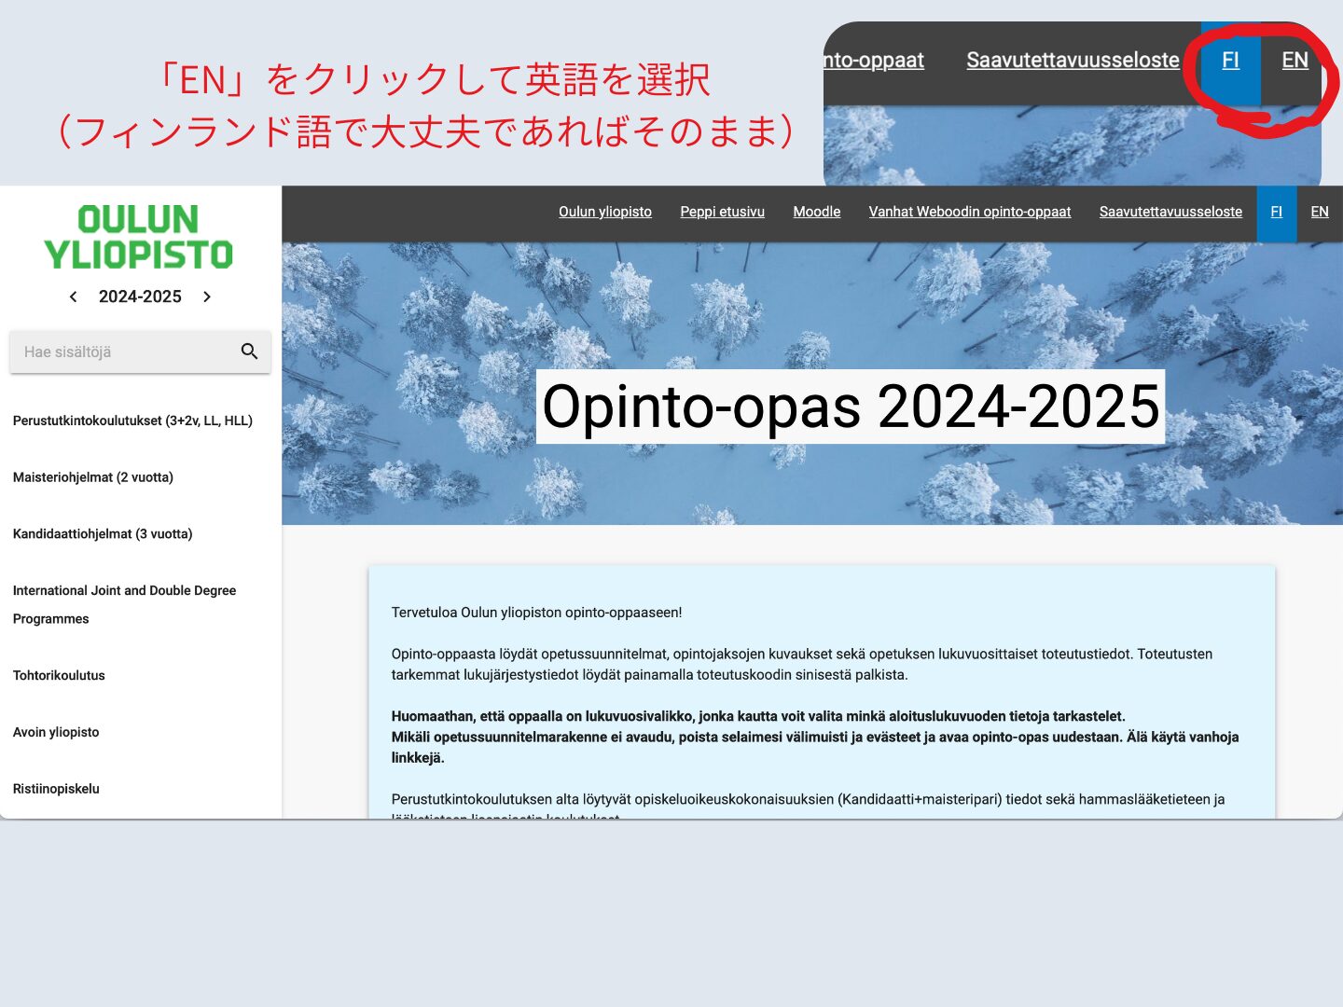Switch language to EN in main navigation bar
This screenshot has height=1007, width=1343.
[x=1319, y=212]
